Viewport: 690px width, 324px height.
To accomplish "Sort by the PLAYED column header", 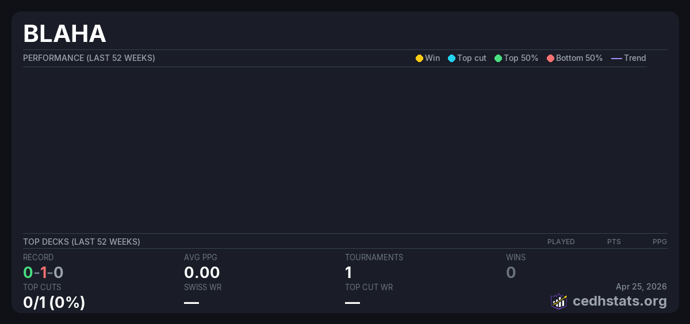I will [561, 242].
